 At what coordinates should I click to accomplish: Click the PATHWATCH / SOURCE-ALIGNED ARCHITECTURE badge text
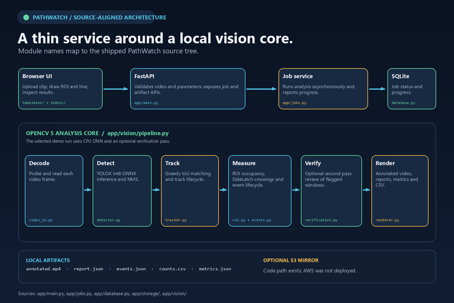(x=99, y=17)
